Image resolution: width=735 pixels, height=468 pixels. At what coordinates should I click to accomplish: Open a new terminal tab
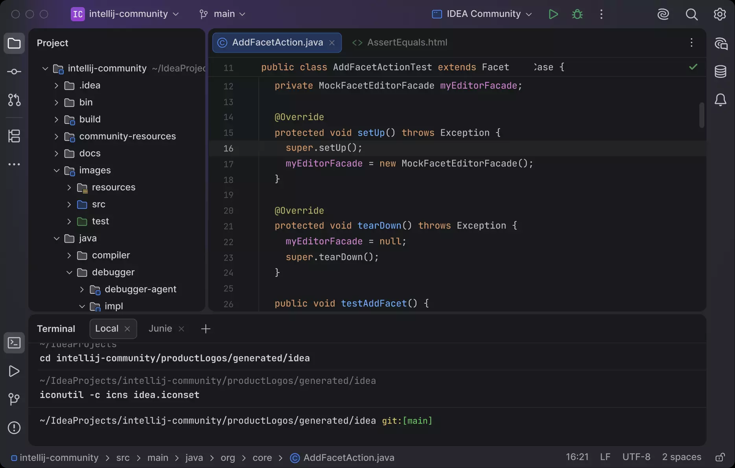point(205,328)
